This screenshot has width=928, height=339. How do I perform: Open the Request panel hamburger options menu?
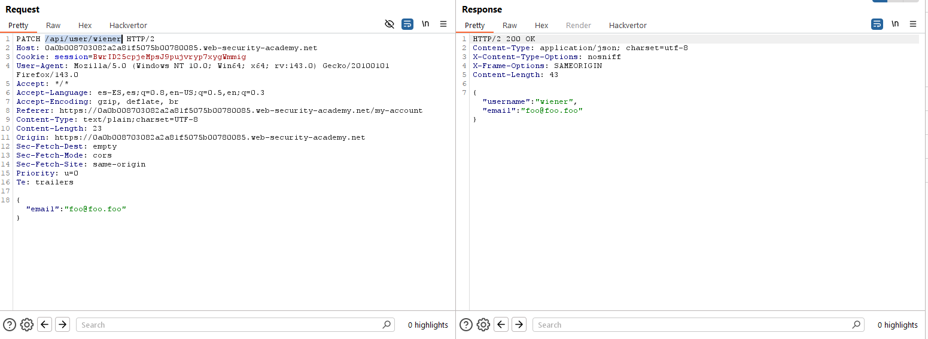[443, 24]
